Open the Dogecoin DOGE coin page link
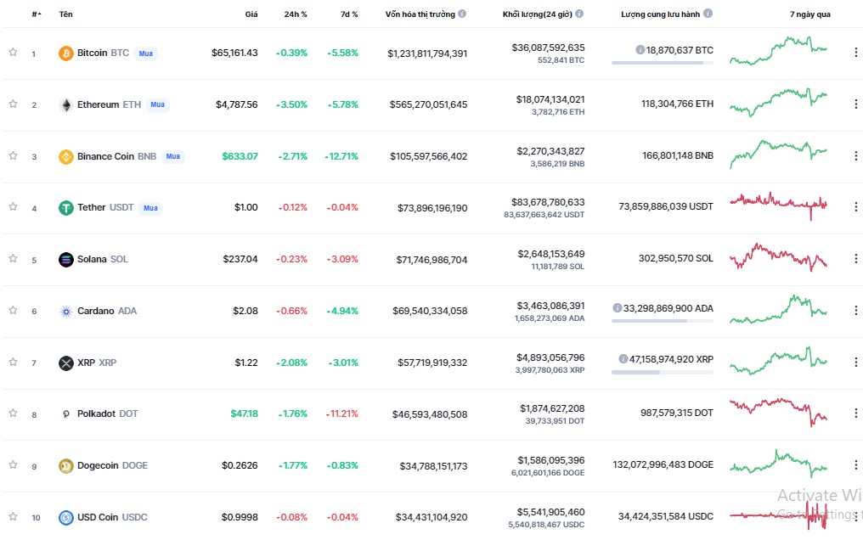863x540 pixels. [x=112, y=465]
